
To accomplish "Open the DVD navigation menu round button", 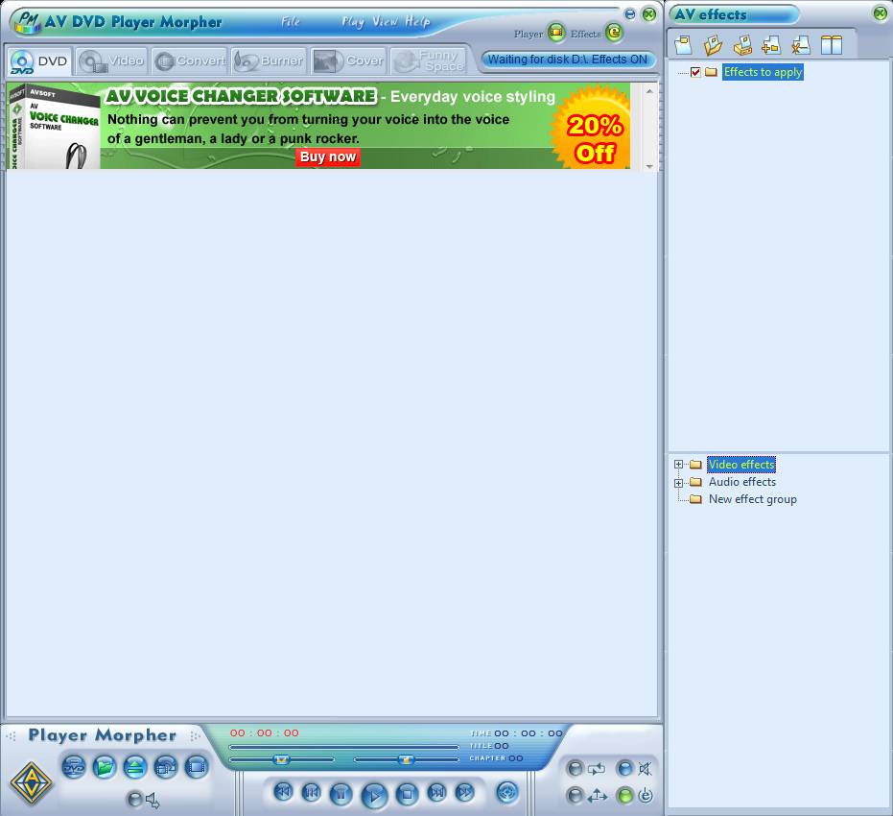I will point(507,792).
